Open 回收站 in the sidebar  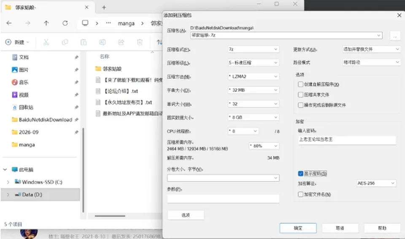tap(26, 107)
